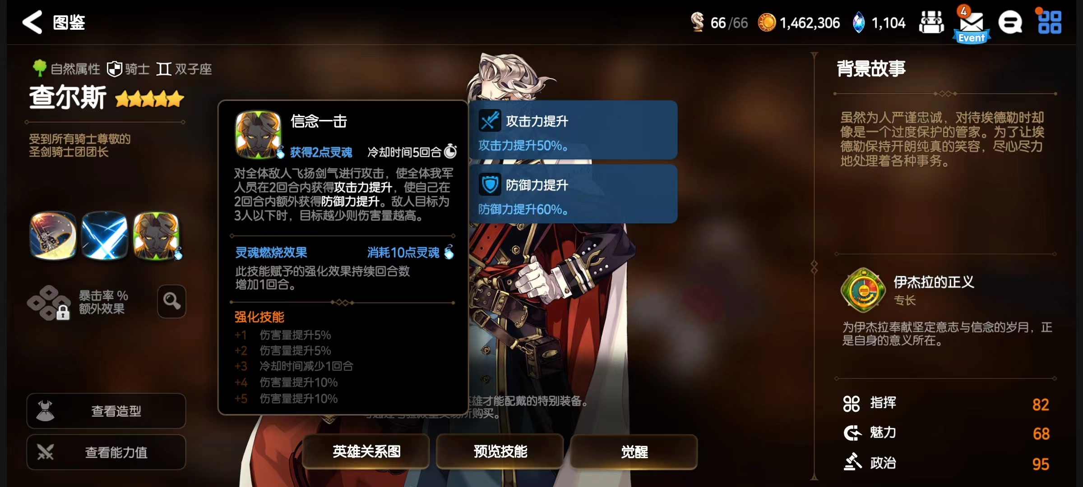
Task: Select the first skill icon with sword slash
Action: pos(53,236)
